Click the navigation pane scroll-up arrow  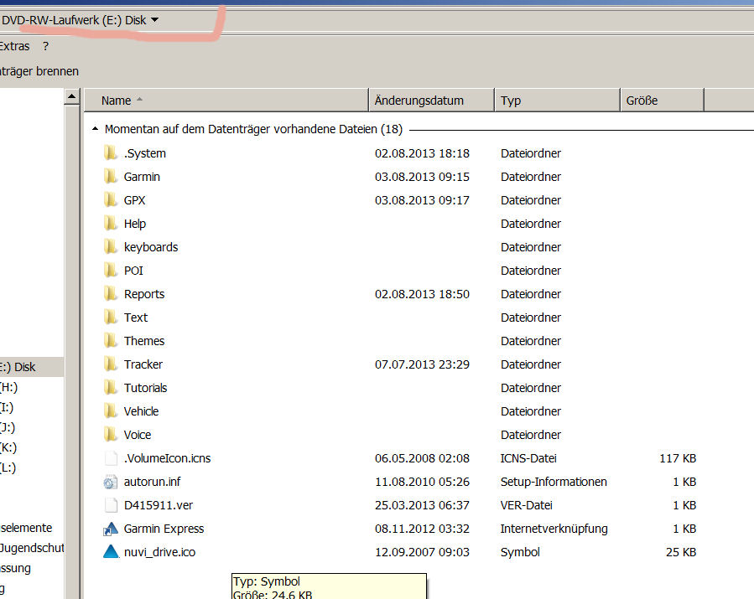(x=72, y=99)
